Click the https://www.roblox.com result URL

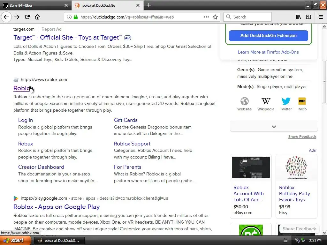[44, 79]
